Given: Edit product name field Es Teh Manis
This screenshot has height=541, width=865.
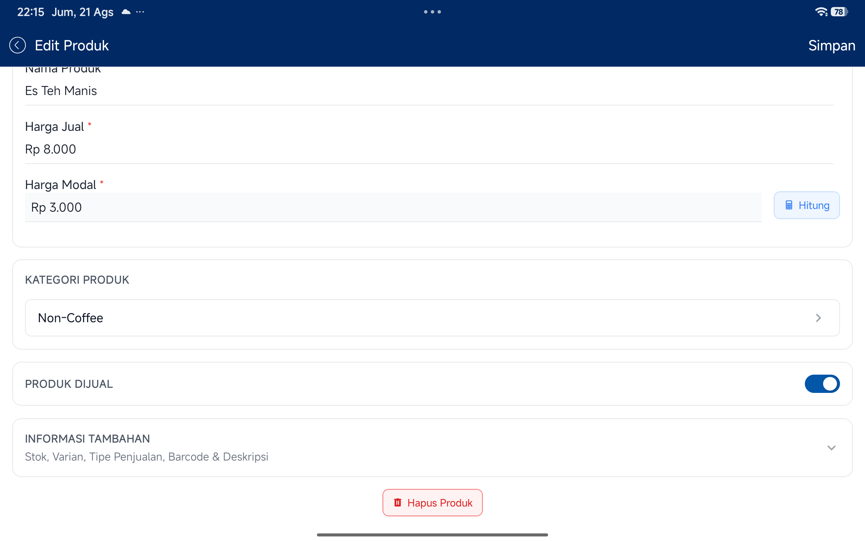Looking at the screenshot, I should click(x=429, y=91).
